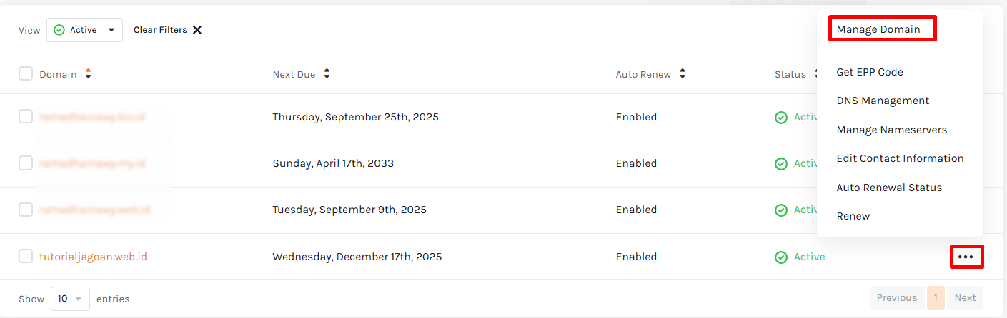The width and height of the screenshot is (1007, 318).
Task: Expand the Show entries count dropdown
Action: tap(70, 299)
